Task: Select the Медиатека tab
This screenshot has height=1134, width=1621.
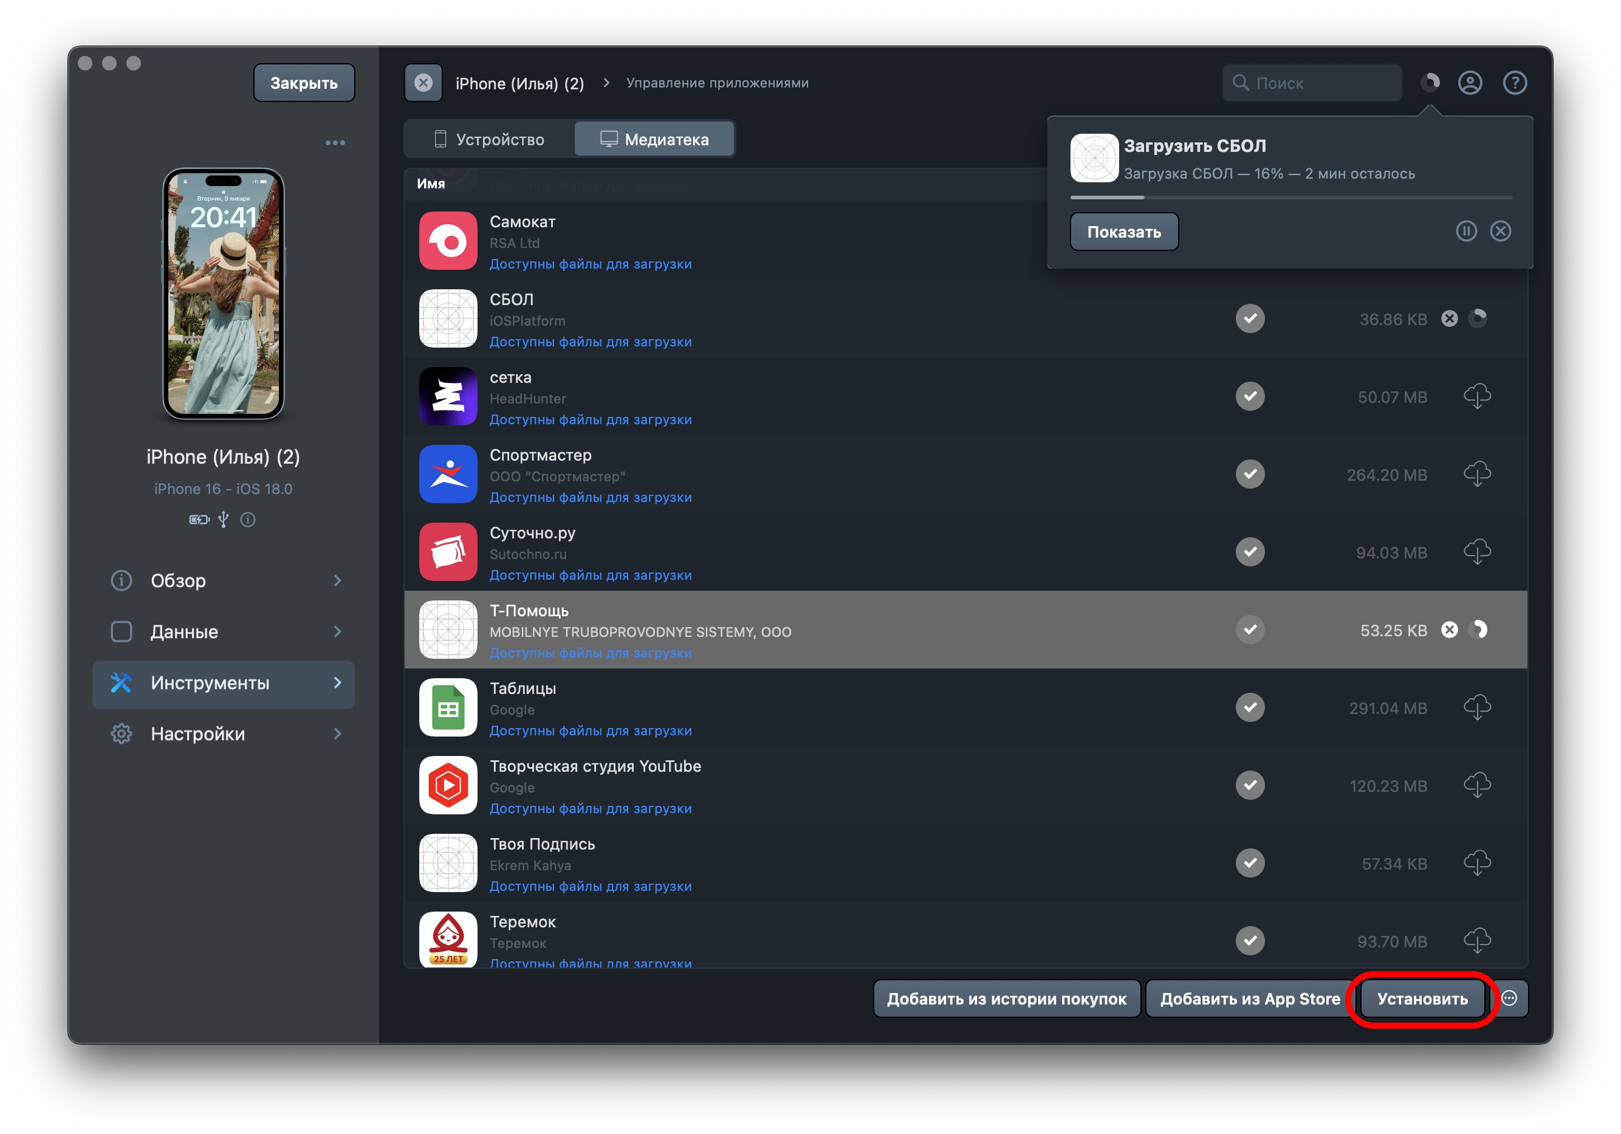Action: tap(654, 139)
